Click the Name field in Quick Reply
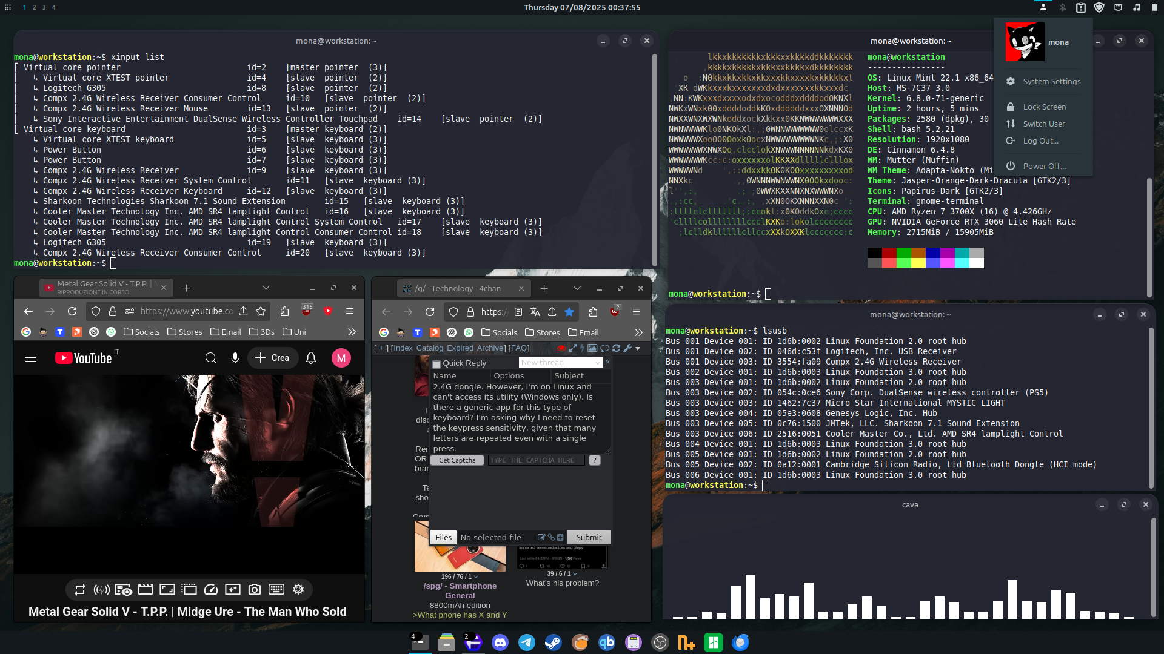 click(x=460, y=376)
